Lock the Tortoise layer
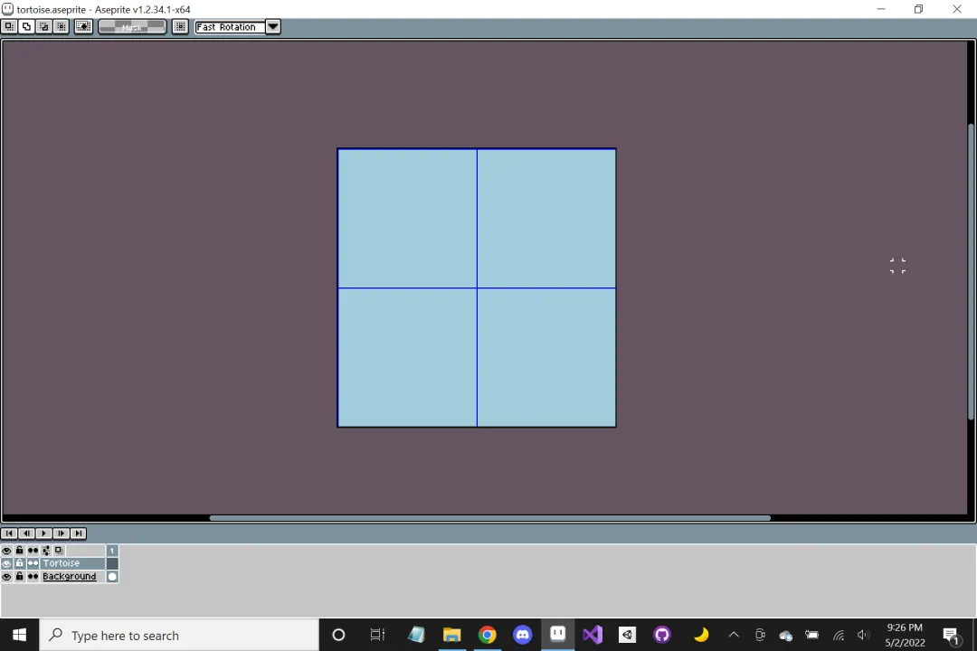 click(x=19, y=563)
